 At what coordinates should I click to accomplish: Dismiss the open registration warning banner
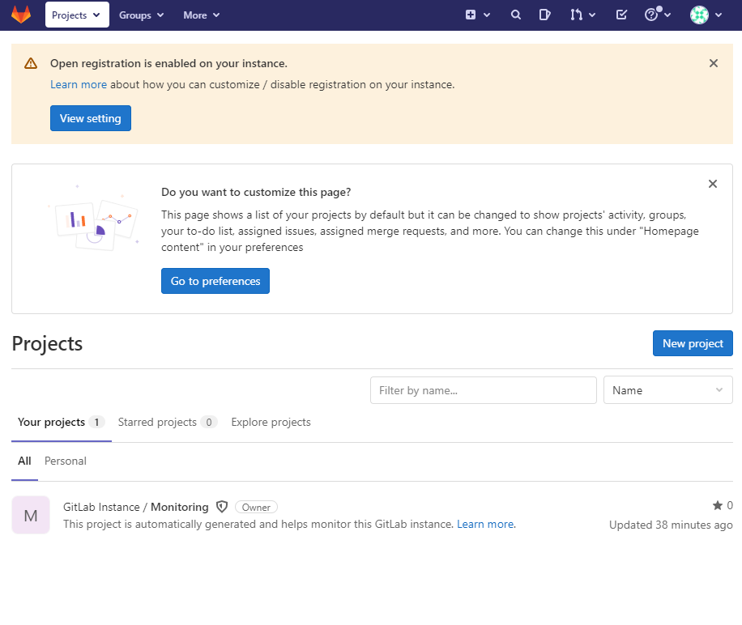click(714, 62)
